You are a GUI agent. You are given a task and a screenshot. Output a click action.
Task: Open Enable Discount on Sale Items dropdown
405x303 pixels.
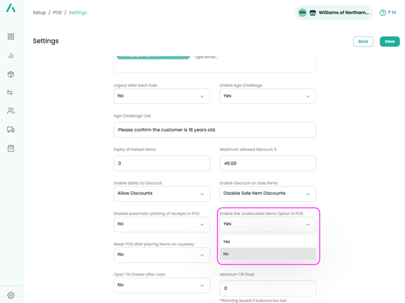(x=267, y=194)
